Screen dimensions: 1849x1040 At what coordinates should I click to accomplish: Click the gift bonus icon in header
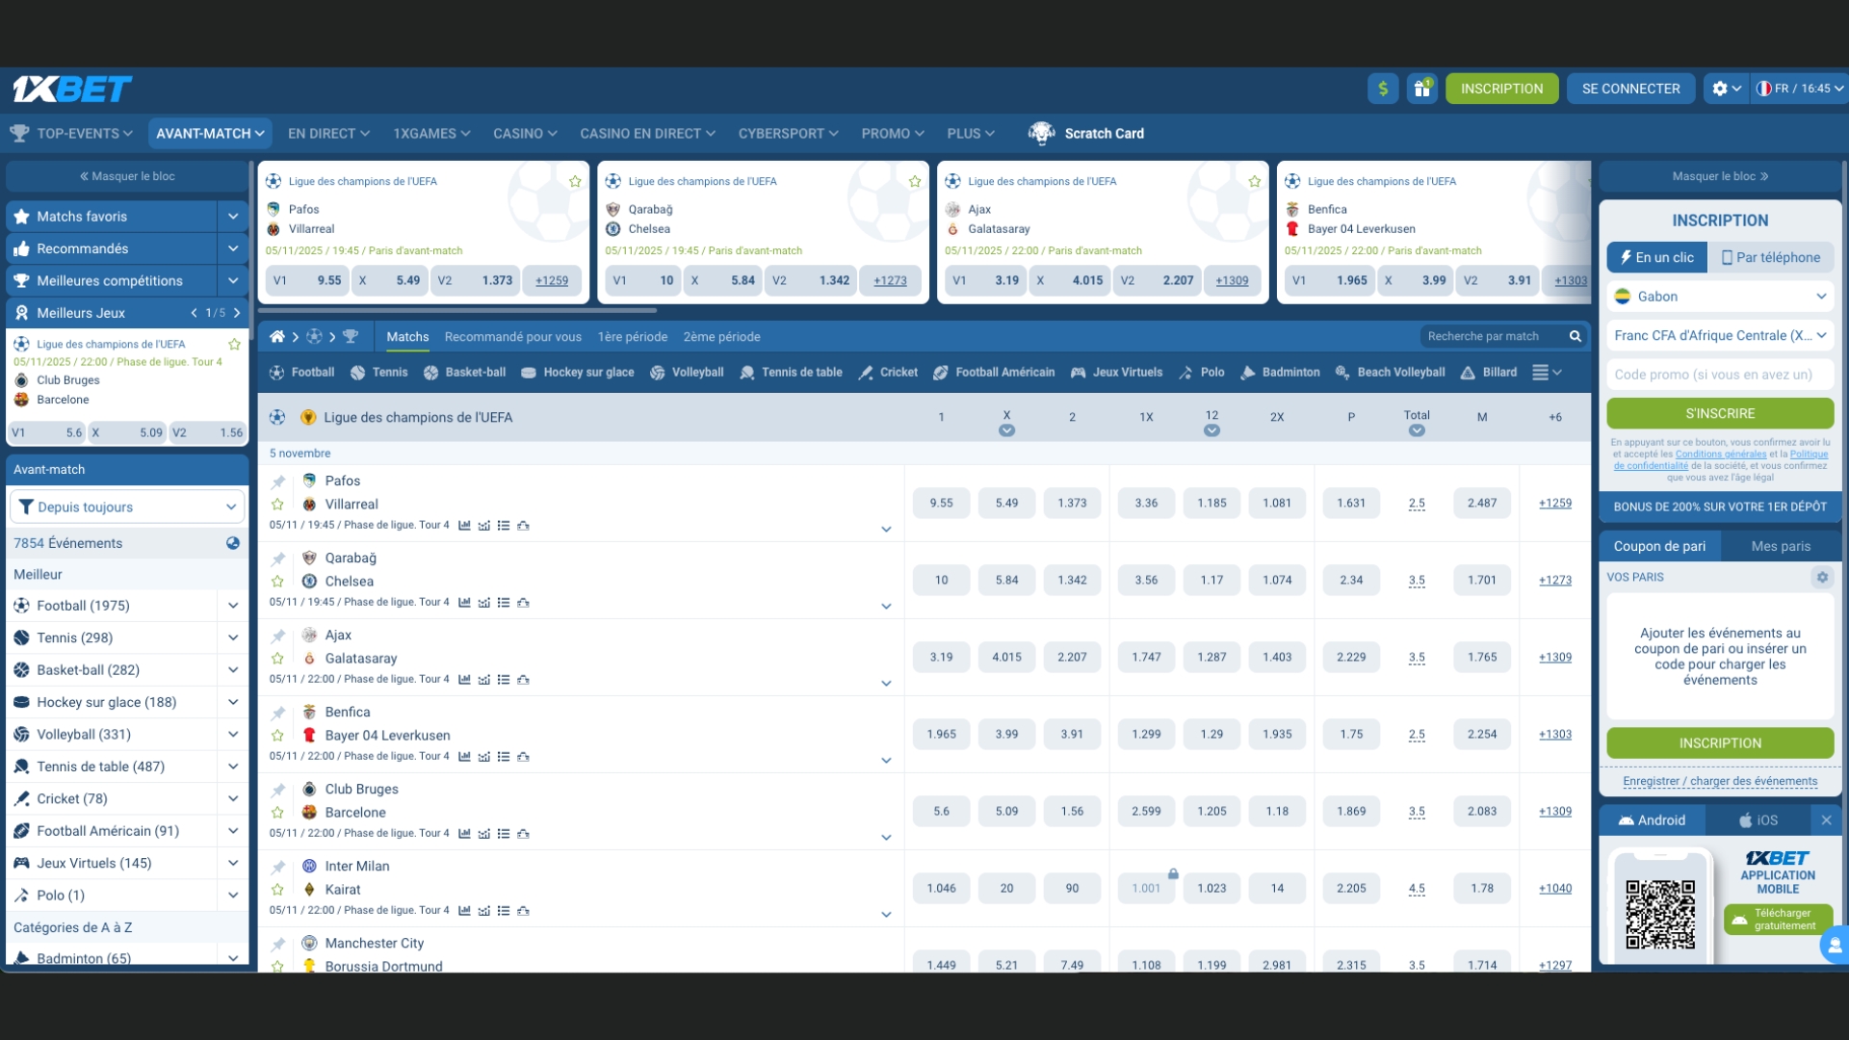click(1422, 89)
